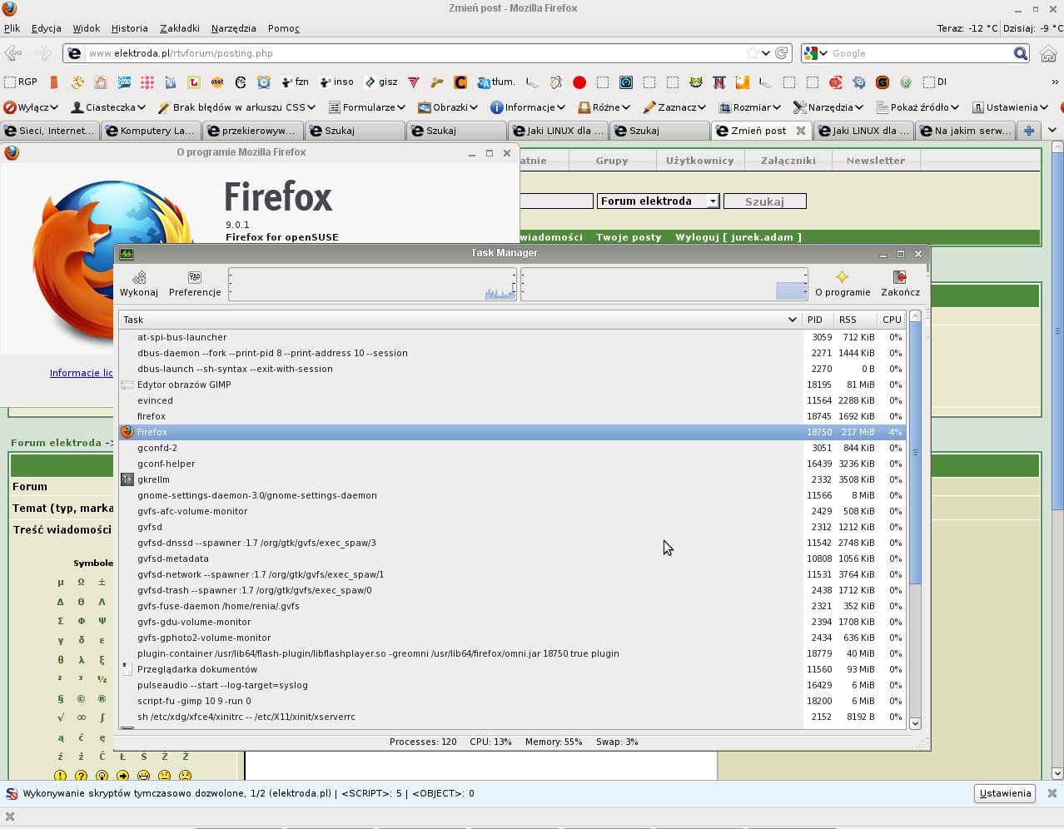Open the onet bookmark icon
Viewport: 1064px width, 829px height.
coord(217,82)
